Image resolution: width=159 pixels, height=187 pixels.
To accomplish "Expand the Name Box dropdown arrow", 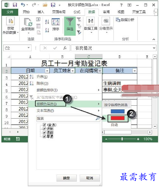I will tap(29, 48).
